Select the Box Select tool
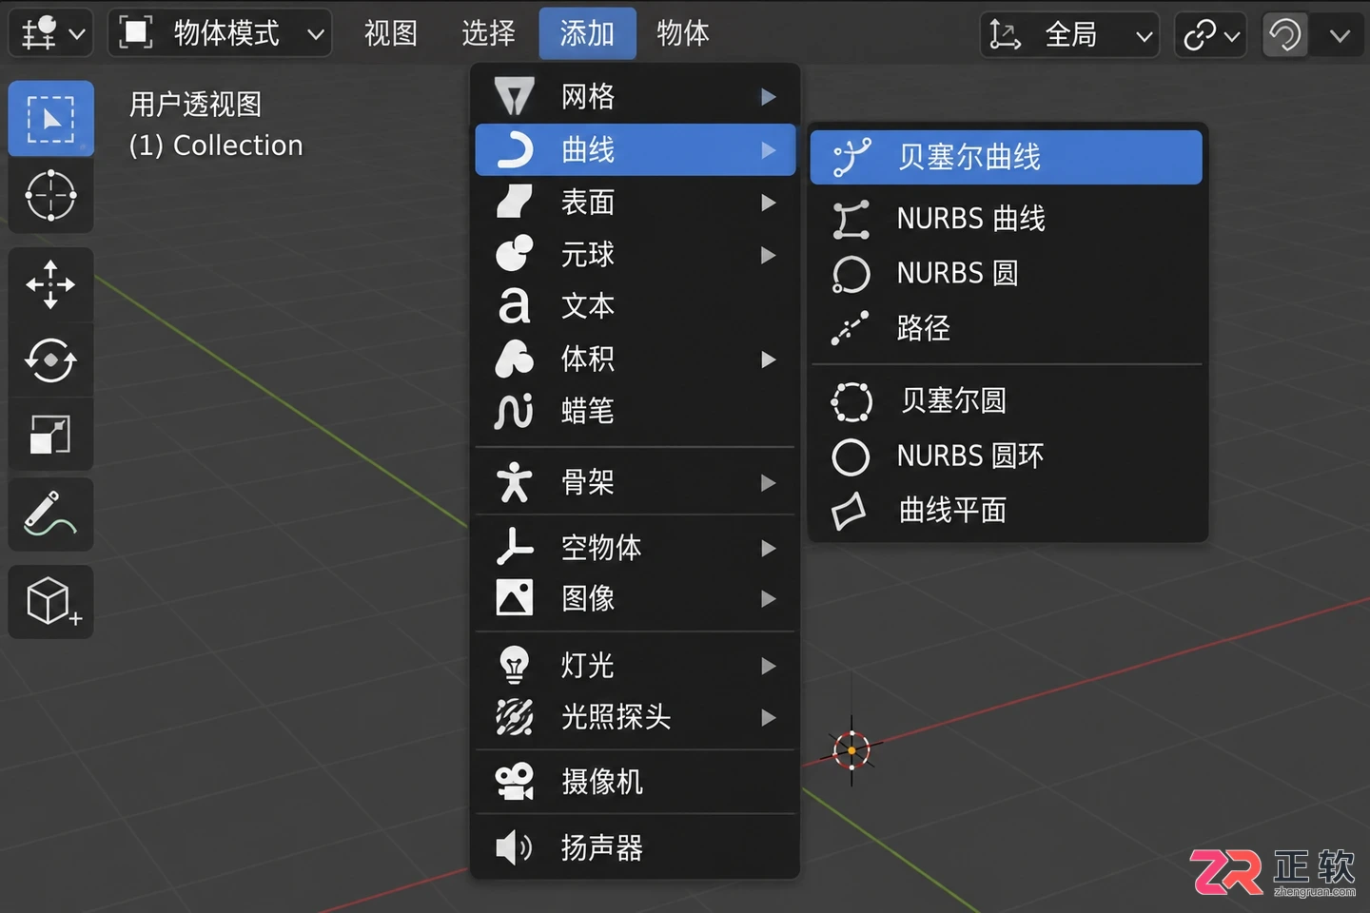 [50, 119]
